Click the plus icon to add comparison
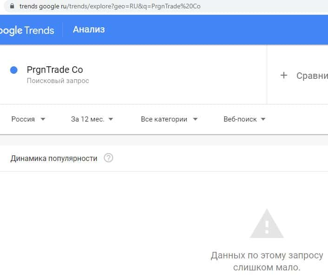This screenshot has height=276, width=328. (284, 75)
